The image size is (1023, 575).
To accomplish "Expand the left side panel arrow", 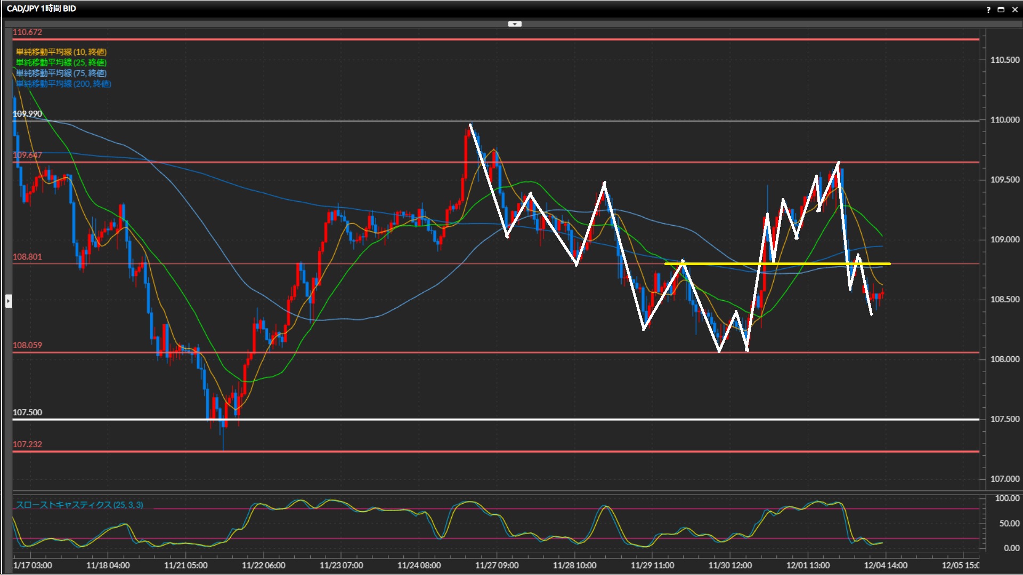I will pos(8,301).
